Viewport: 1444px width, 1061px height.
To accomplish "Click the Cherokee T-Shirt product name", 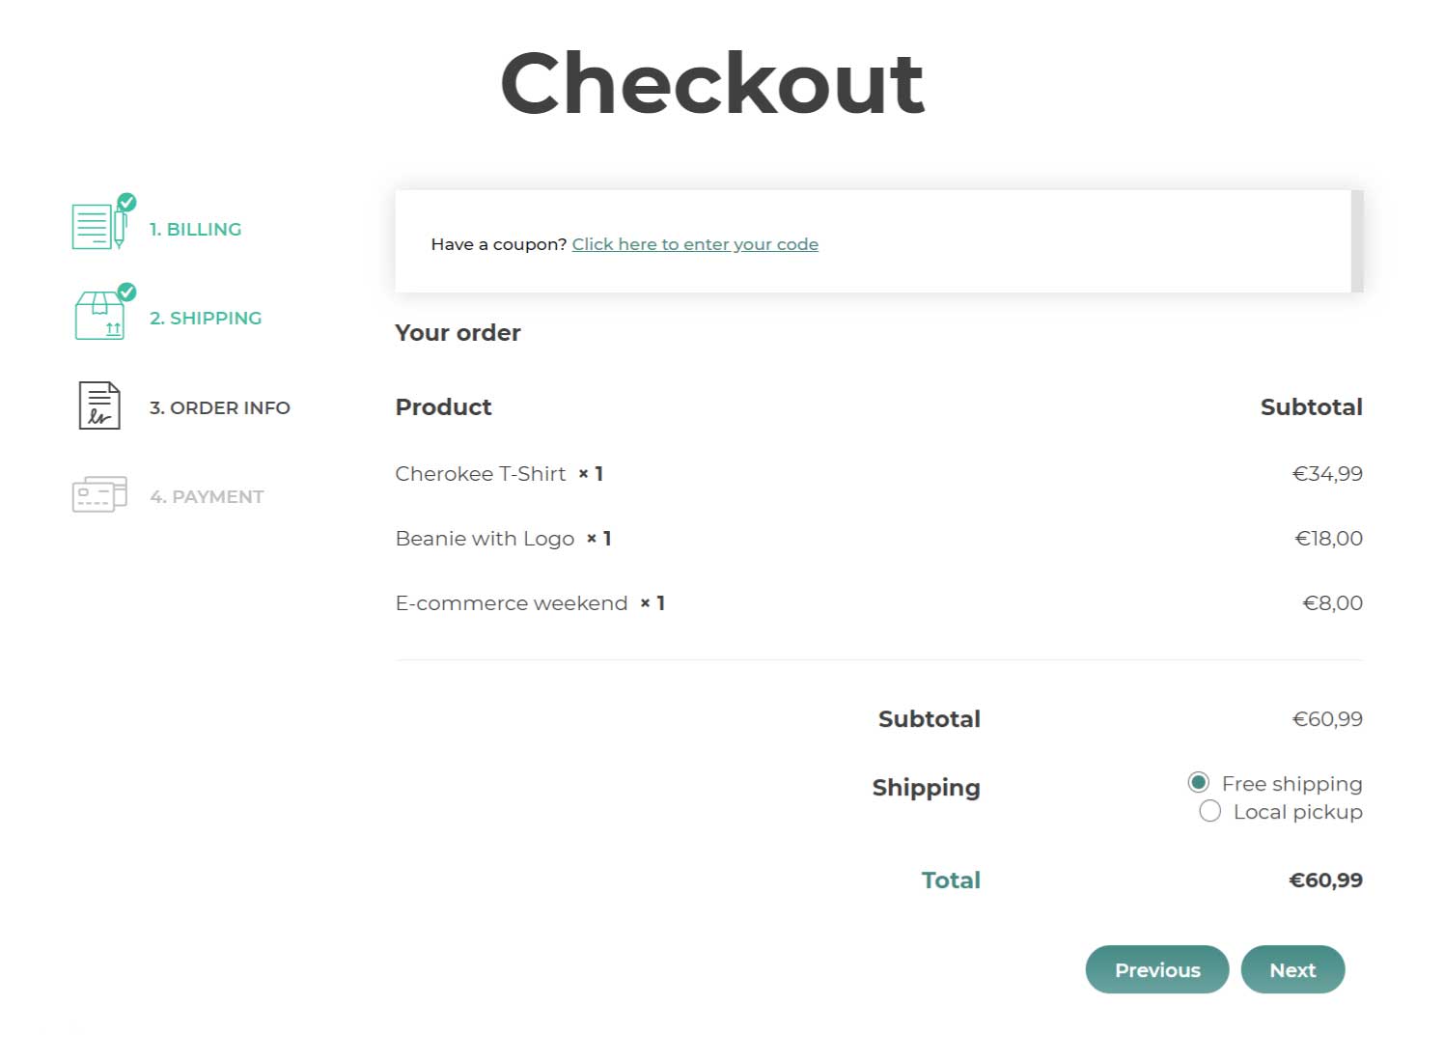I will pos(481,474).
